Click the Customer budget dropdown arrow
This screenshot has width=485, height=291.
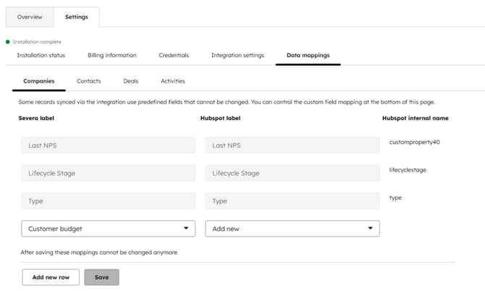(x=186, y=229)
